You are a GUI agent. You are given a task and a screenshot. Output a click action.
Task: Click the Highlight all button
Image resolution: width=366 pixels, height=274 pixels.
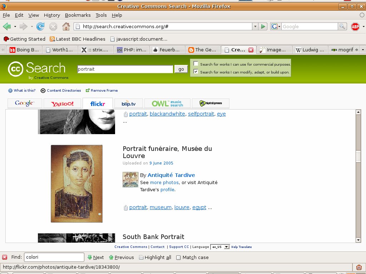click(x=155, y=257)
